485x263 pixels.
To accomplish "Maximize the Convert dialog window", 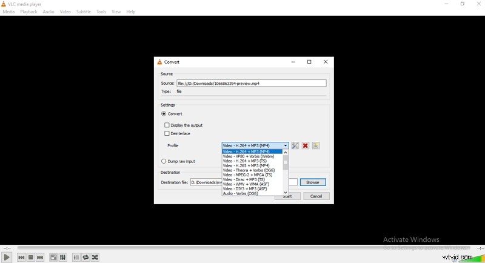I will click(x=309, y=62).
